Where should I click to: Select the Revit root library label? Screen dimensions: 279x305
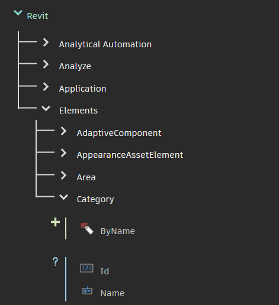tap(37, 16)
